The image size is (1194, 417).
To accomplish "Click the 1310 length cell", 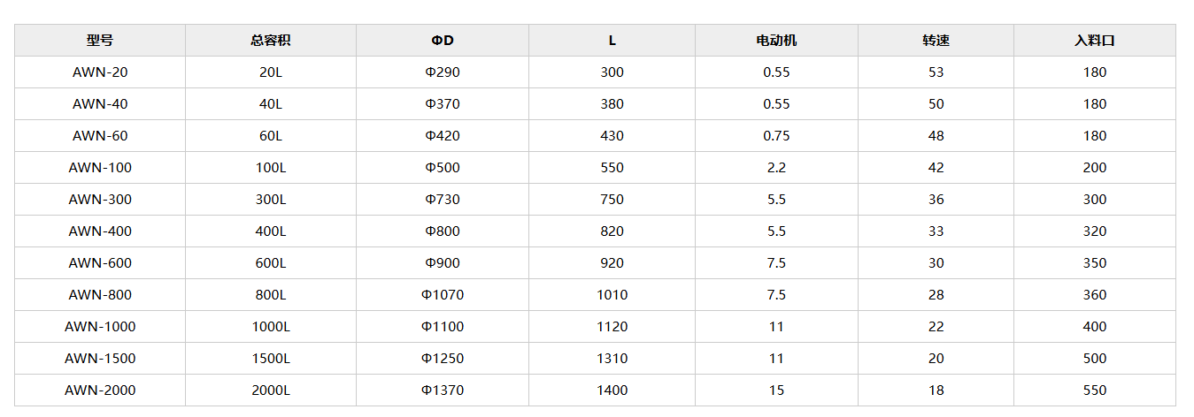I will click(x=612, y=359).
